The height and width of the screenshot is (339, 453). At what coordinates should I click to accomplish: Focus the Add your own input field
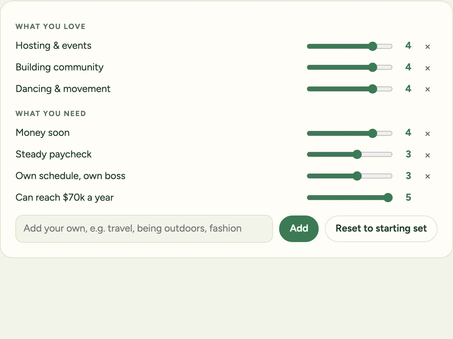click(x=144, y=229)
